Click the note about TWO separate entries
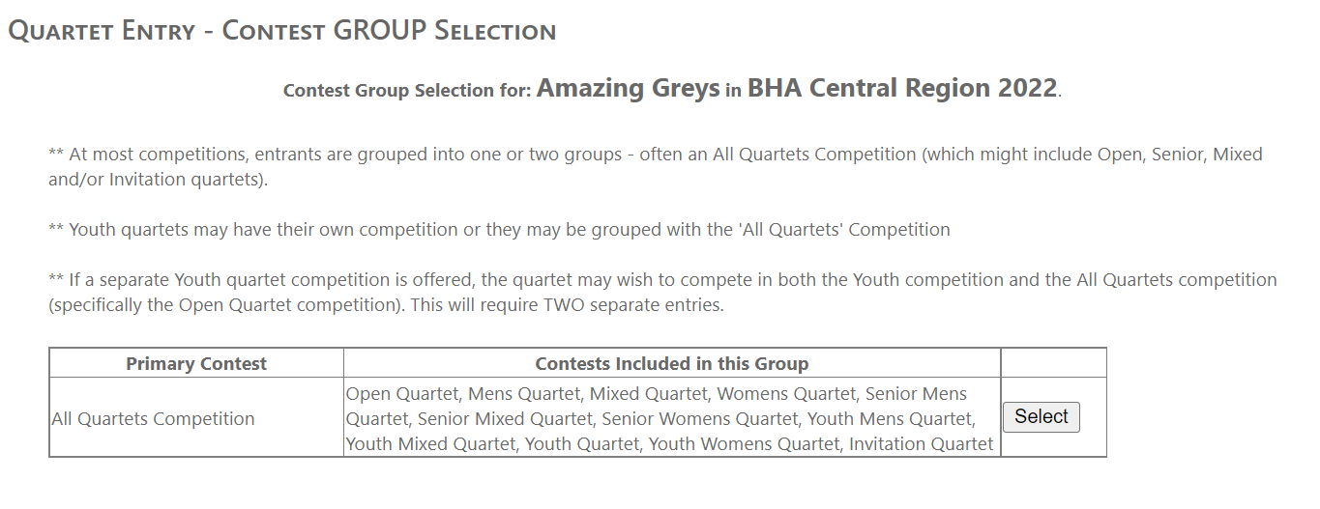 pos(661,293)
